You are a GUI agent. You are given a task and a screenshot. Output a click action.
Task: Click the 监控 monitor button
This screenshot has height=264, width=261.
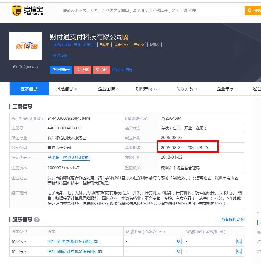[x=102, y=70]
